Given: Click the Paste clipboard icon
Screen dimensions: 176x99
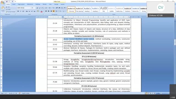Looking at the screenshot, I should click(x=3, y=8).
